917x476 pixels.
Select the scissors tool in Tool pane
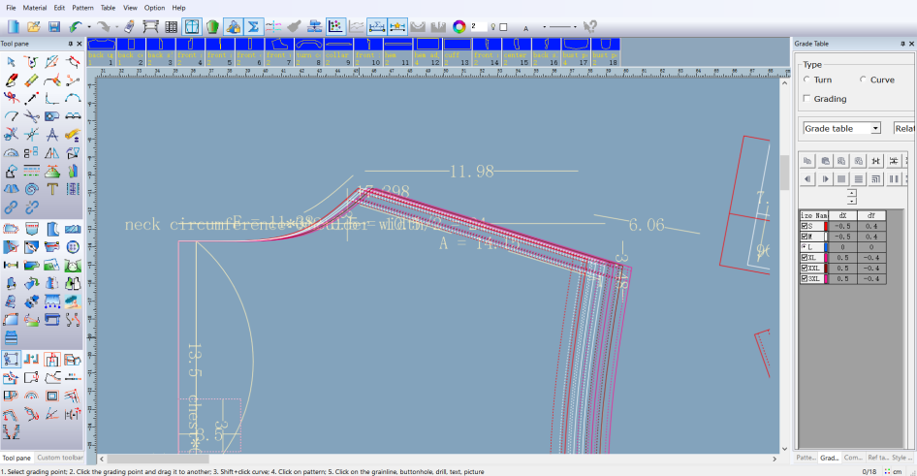click(31, 116)
